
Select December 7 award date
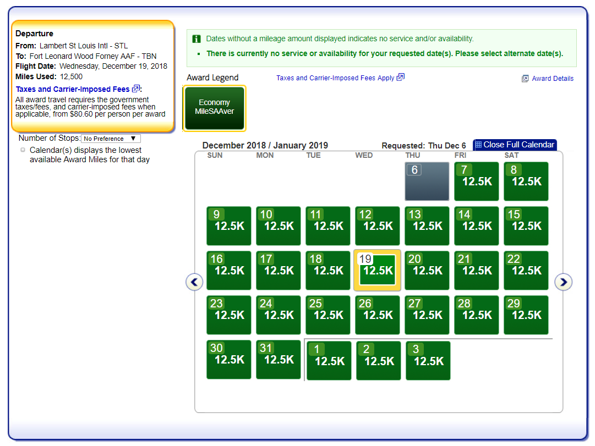click(477, 181)
